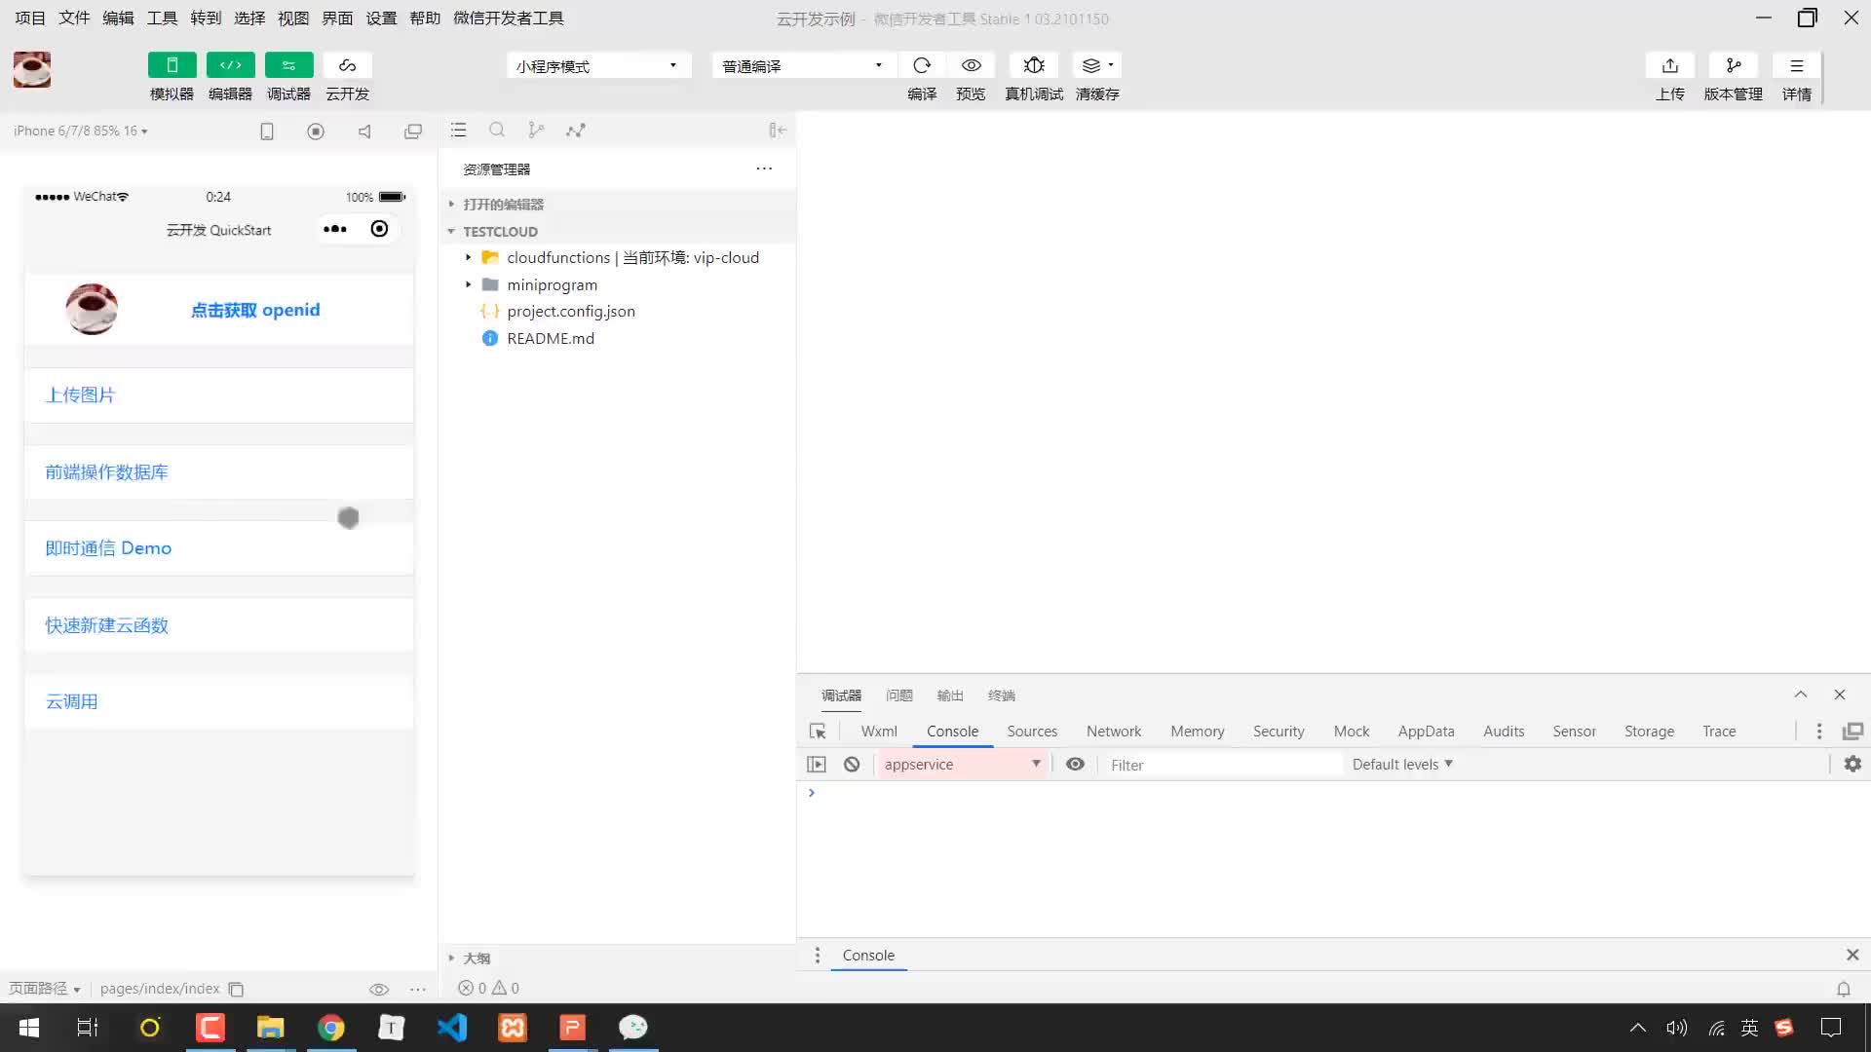Toggle the Debugger (调试器) panel button

point(288,65)
